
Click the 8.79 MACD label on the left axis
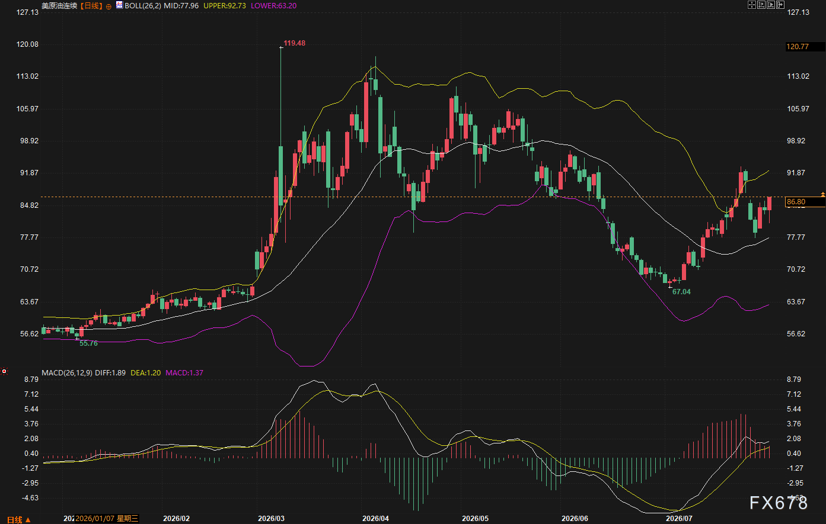pos(31,379)
